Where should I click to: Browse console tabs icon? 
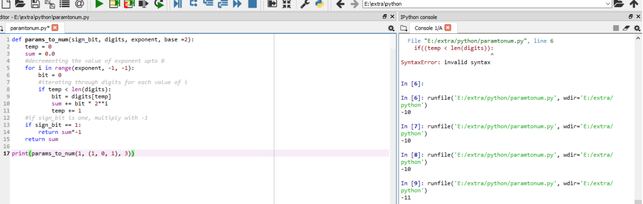403,28
